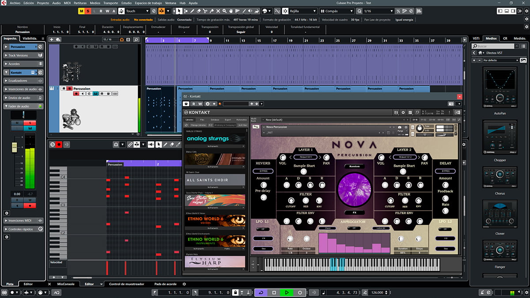
Task: Toggle global Mute M button in toolbar
Action: click(82, 11)
